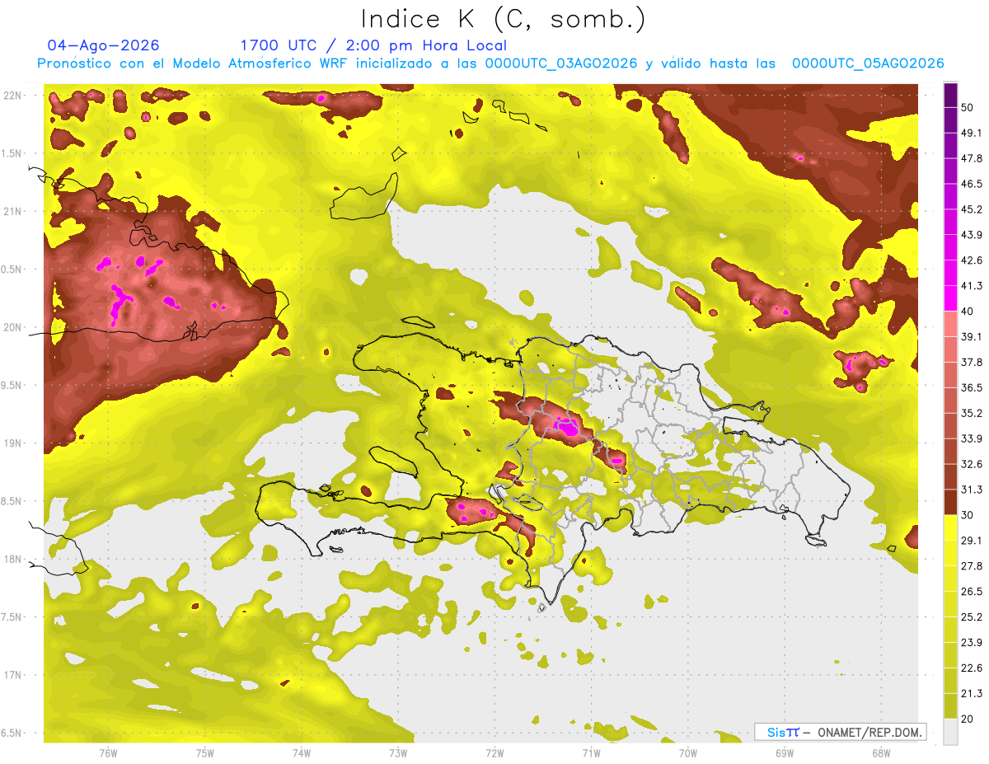Pick the grey colorbar segment below 20
This screenshot has height=764, width=989.
tap(950, 732)
